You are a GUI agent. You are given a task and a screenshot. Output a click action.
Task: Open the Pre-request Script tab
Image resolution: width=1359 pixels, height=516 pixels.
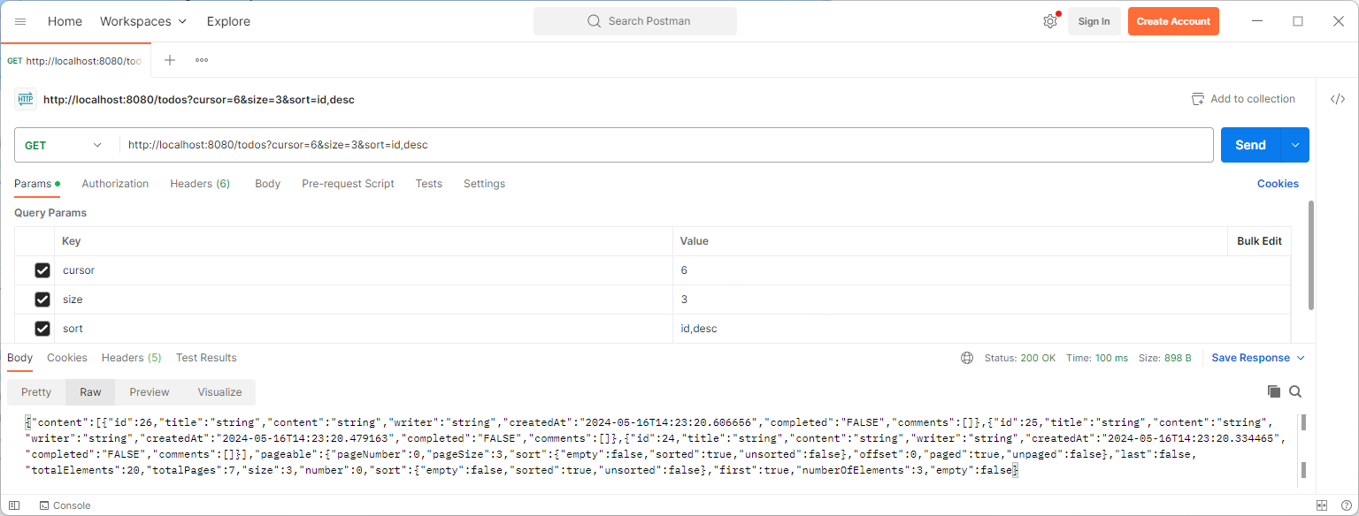point(348,184)
